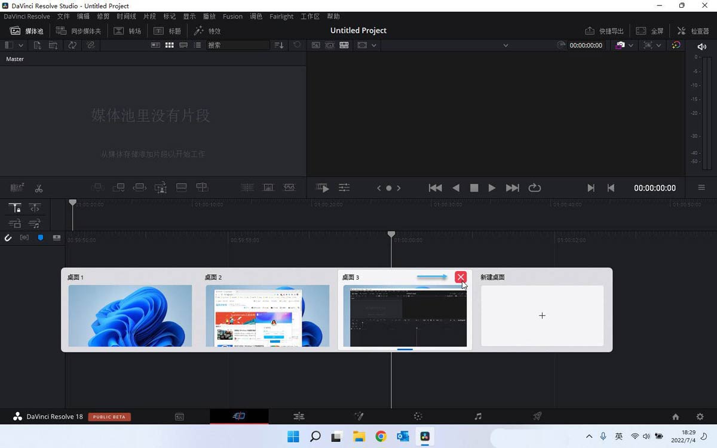The image size is (717, 448).
Task: Toggle the timeline snapping magnet
Action: [8, 238]
